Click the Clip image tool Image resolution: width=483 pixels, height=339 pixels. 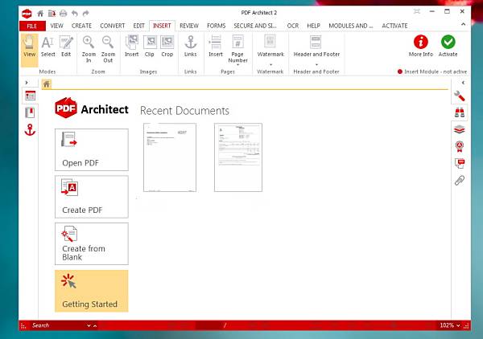pyautogui.click(x=150, y=47)
